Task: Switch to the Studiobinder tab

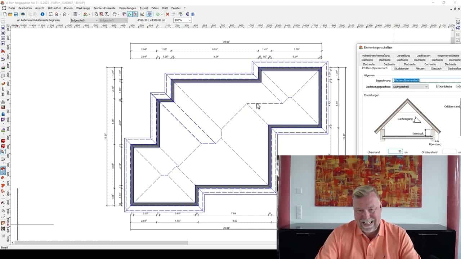Action: pos(402,68)
